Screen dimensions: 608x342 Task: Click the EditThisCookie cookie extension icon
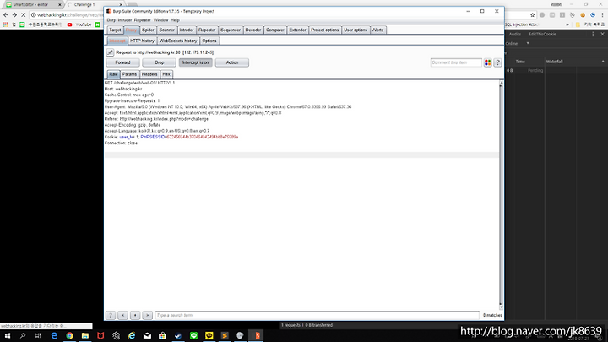[583, 14]
